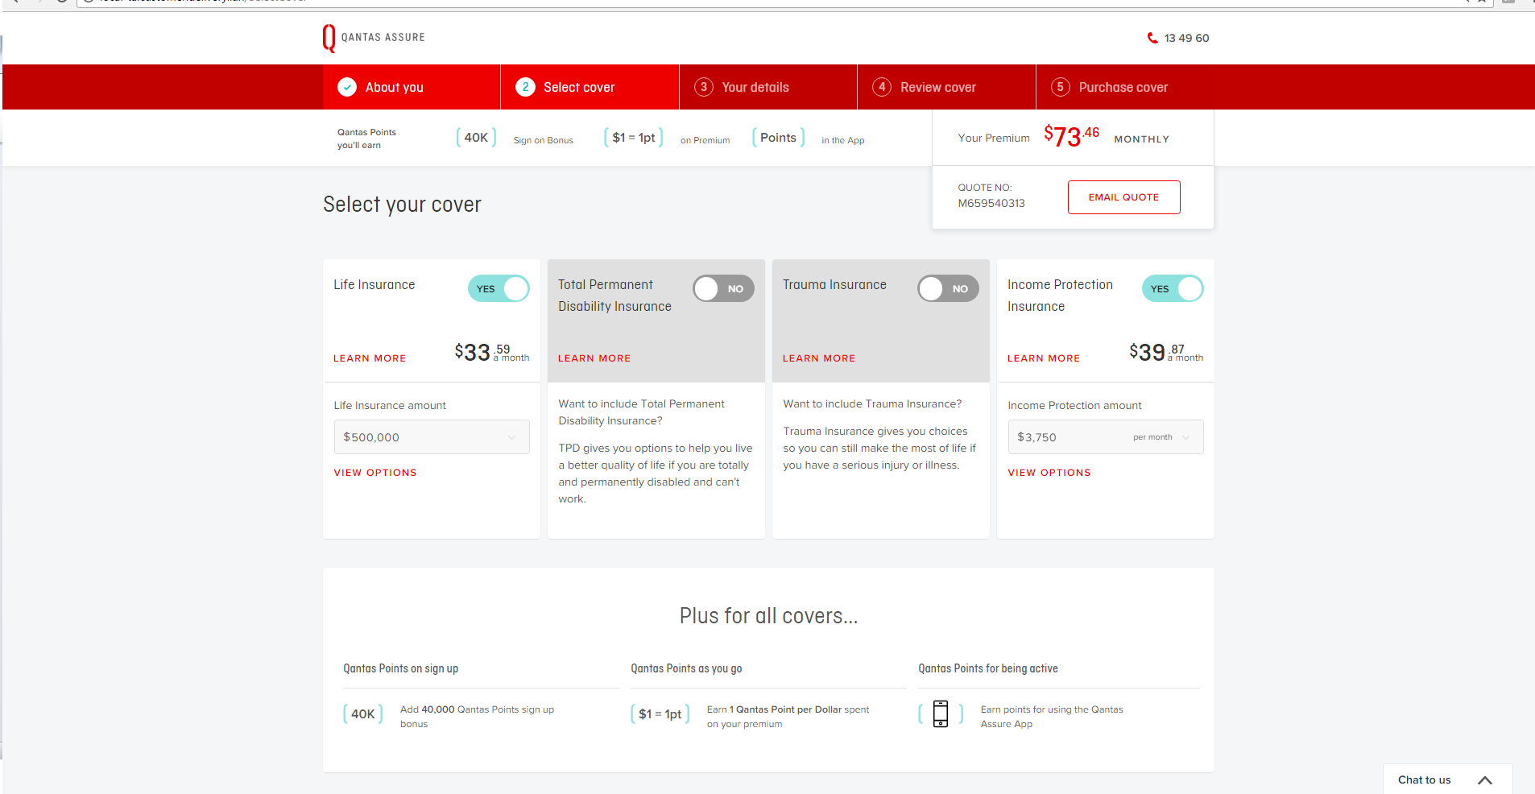Turn off Life Insurance toggle
1535x794 pixels.
pos(499,288)
